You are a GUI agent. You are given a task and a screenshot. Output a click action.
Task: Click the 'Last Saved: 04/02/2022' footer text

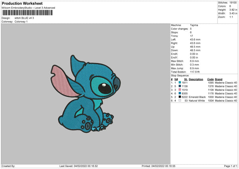click(x=78, y=166)
